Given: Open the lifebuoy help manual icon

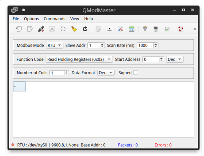Looking at the screenshot, I should pyautogui.click(x=181, y=29).
